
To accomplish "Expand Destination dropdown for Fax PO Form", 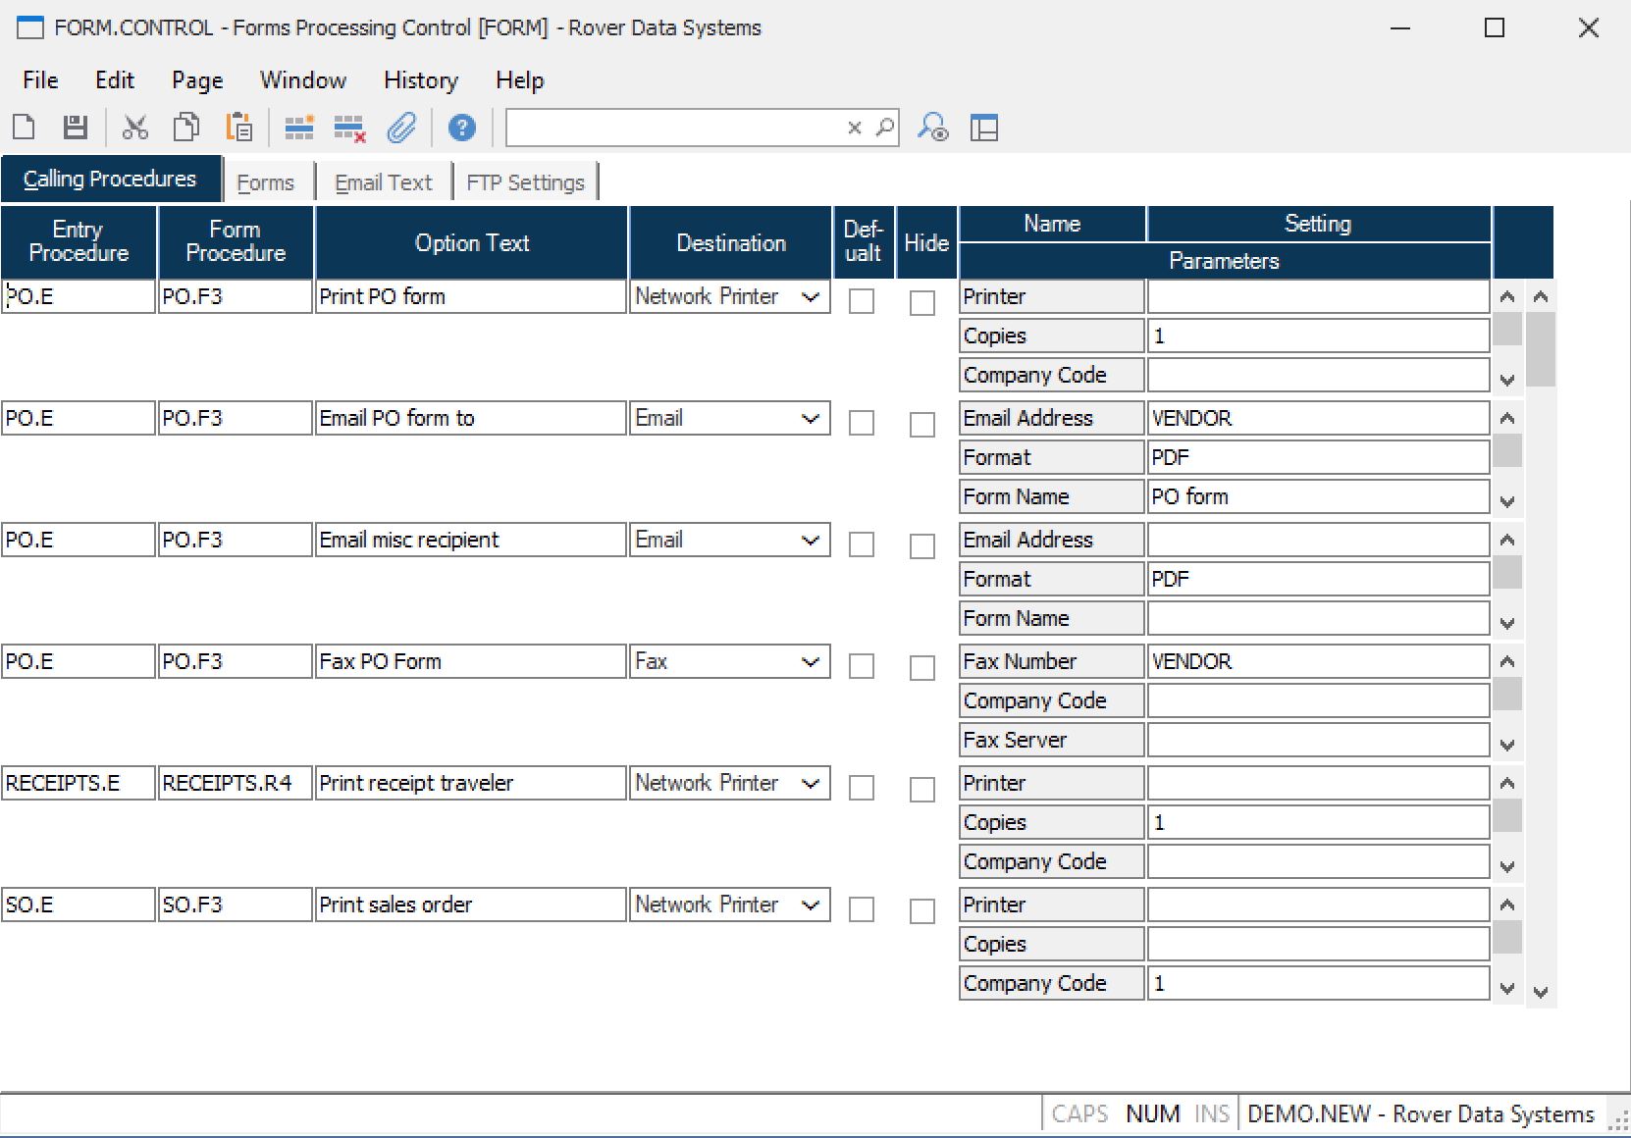I will pyautogui.click(x=811, y=662).
